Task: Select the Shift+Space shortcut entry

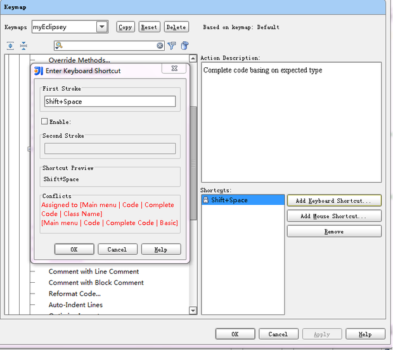Action: point(243,200)
